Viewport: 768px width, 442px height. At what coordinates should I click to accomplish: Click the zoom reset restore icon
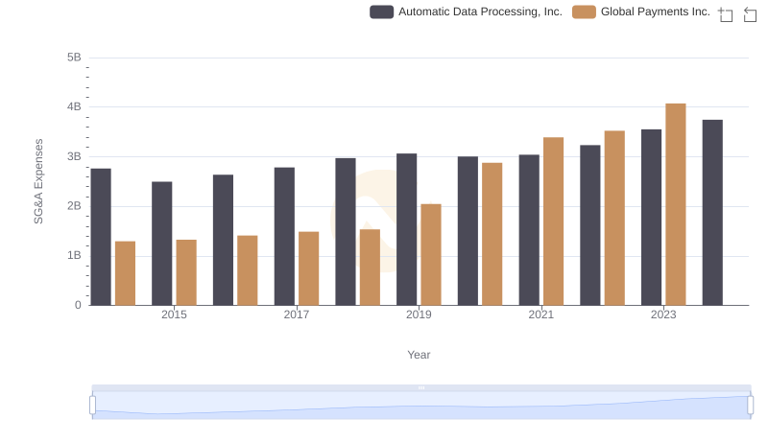(x=750, y=14)
